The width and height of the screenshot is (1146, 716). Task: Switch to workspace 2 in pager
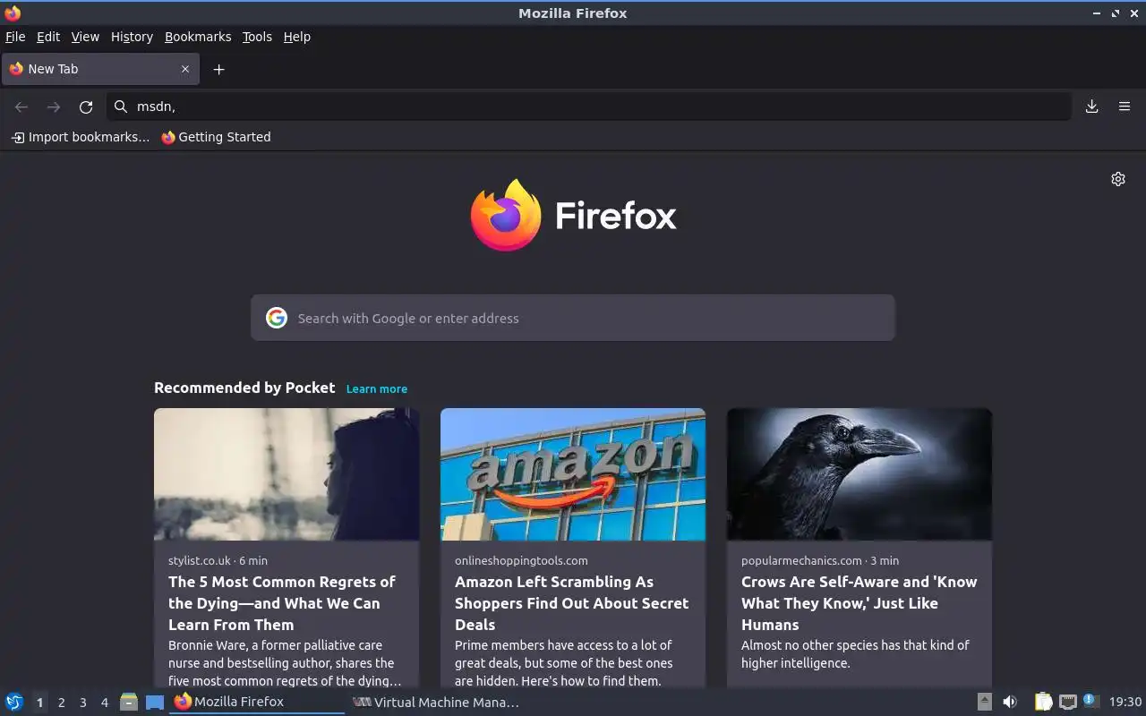click(61, 703)
